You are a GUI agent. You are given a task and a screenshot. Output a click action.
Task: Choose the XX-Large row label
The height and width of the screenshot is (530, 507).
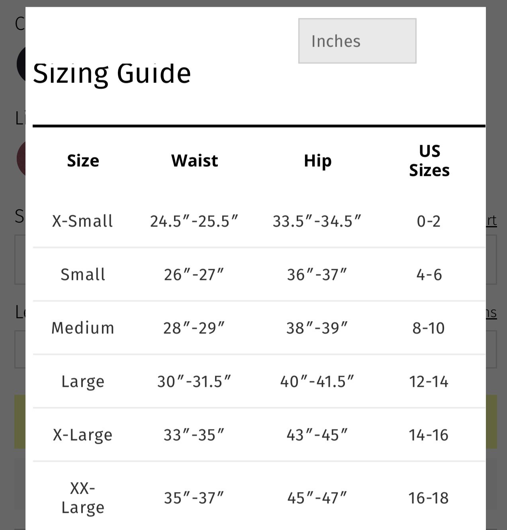coord(83,498)
